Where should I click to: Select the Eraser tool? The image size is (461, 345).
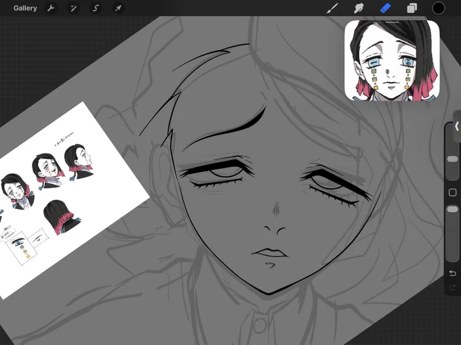click(386, 8)
